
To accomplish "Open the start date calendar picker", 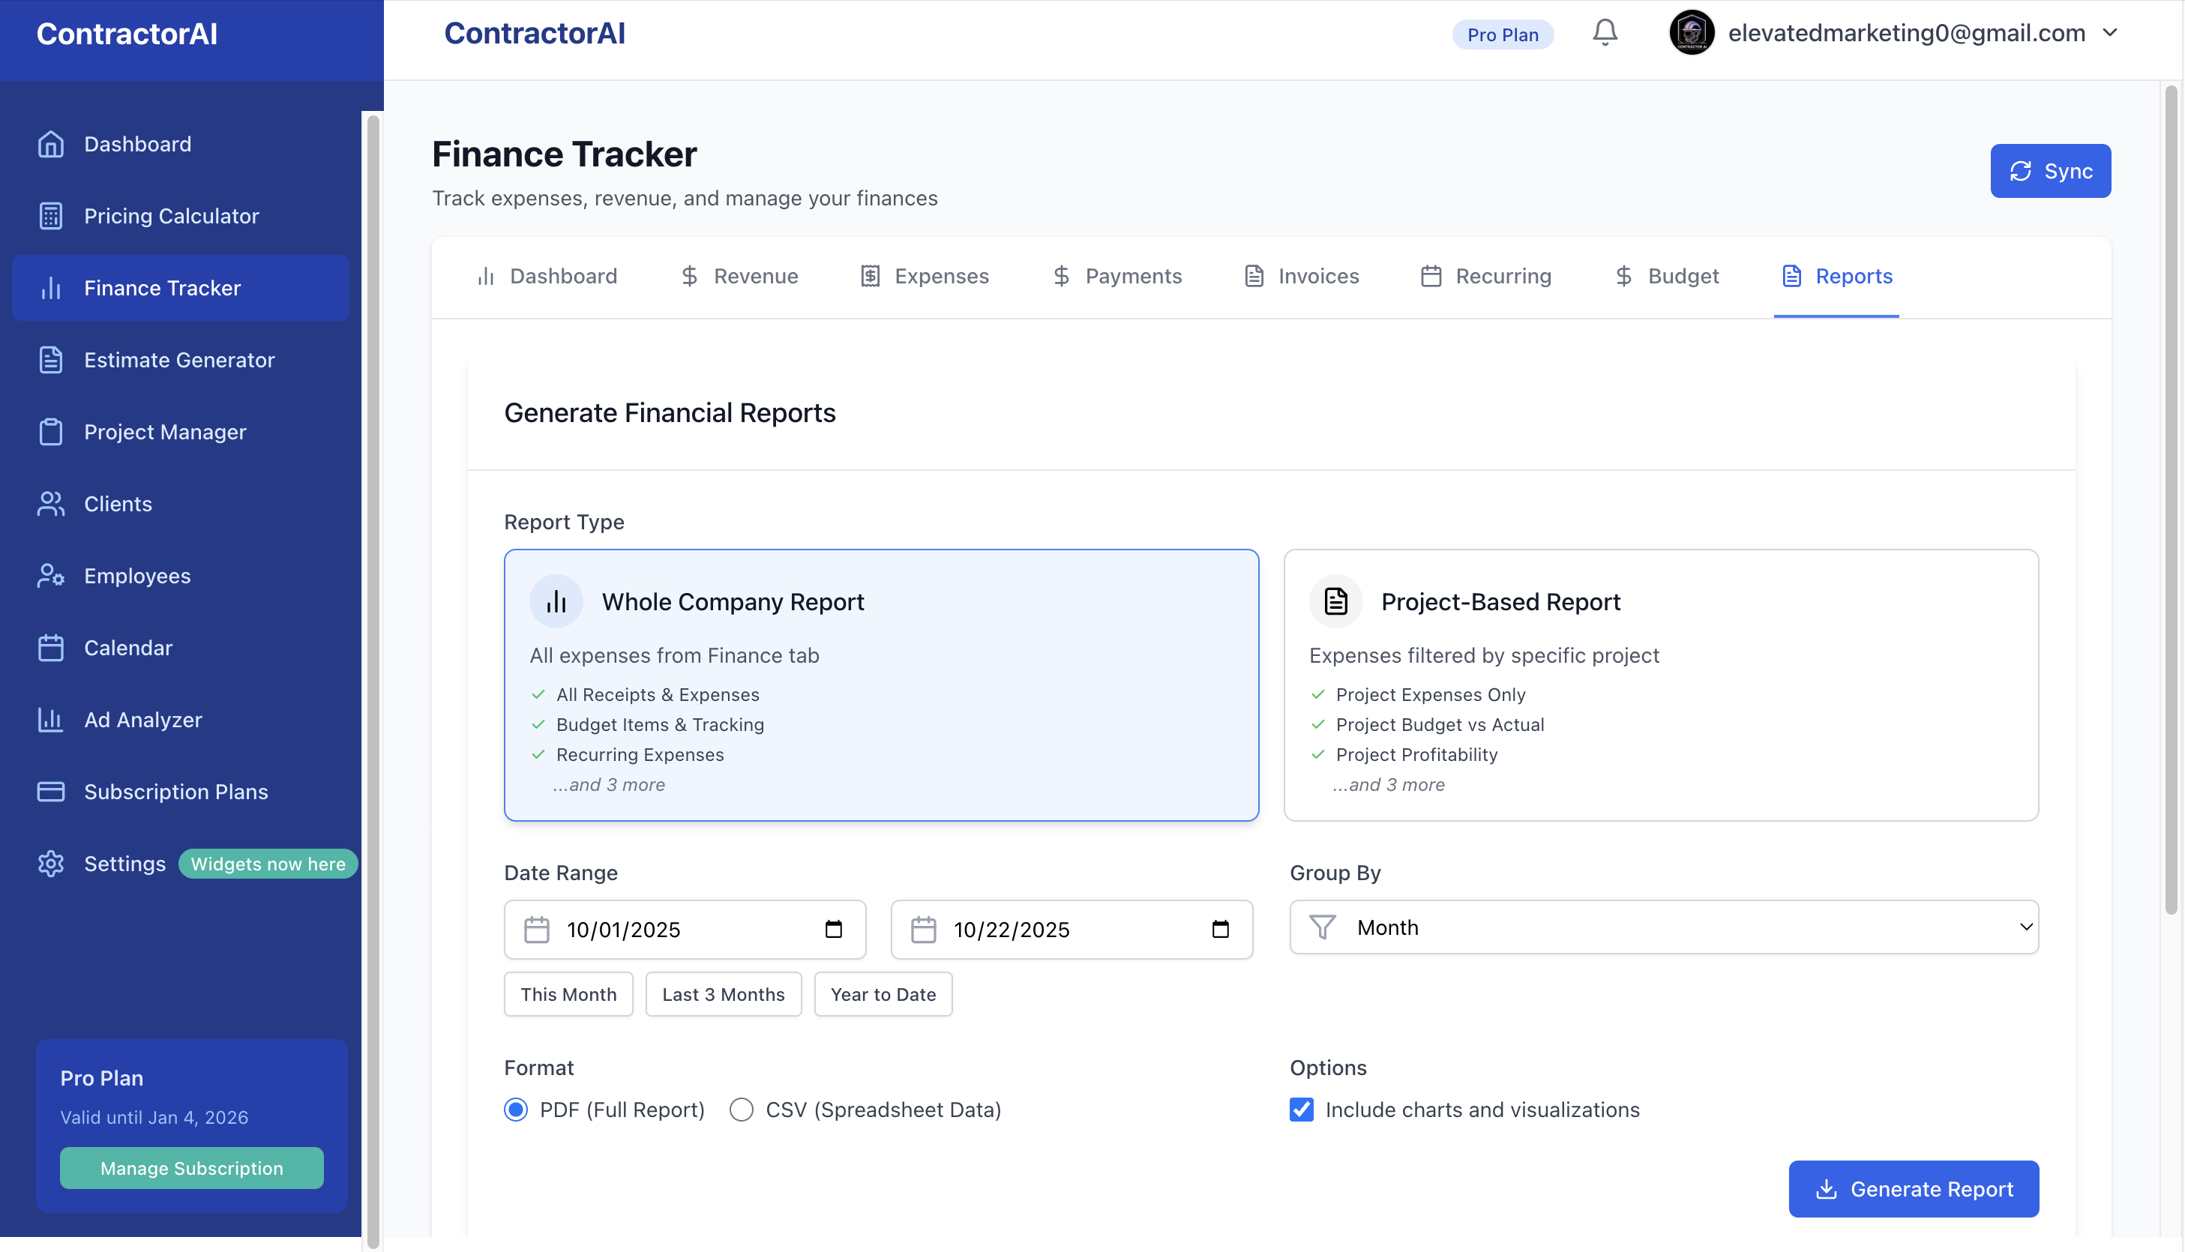I will pos(832,929).
